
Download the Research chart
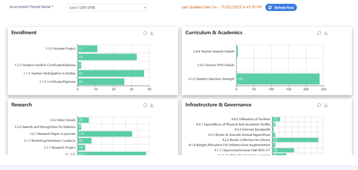point(152,105)
